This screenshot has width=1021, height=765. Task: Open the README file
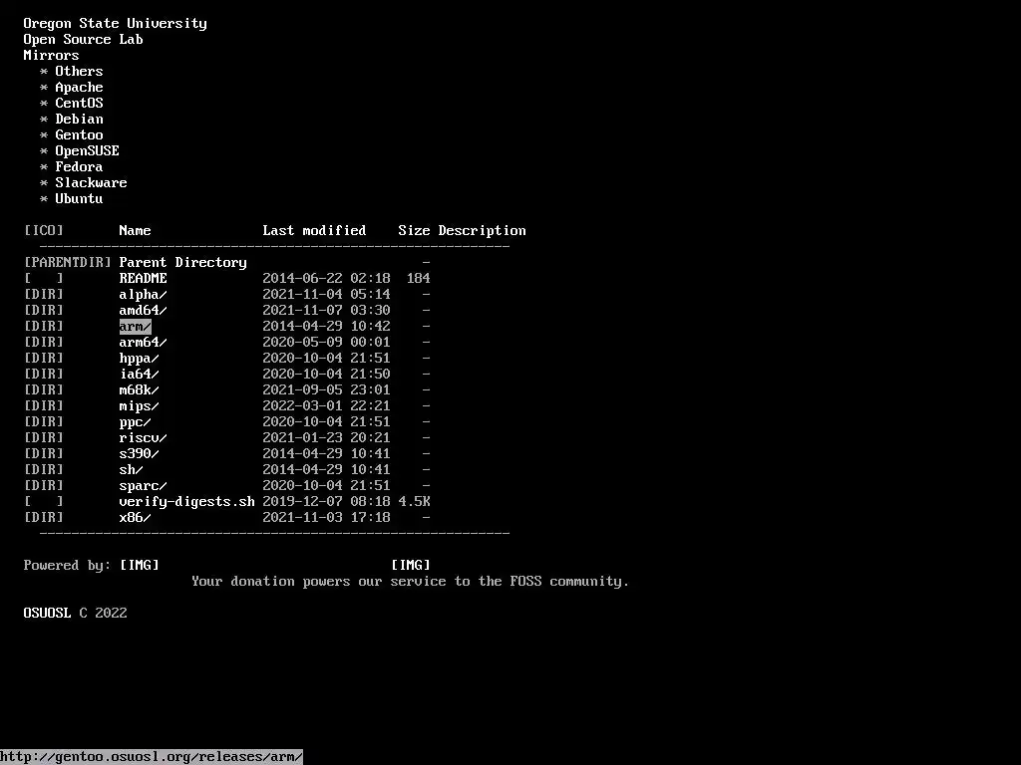143,279
